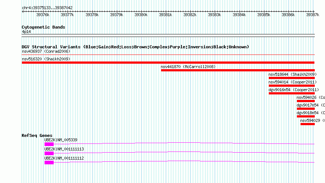The width and height of the screenshot is (325, 183).
Task: Click the magenta exon block of UBE2K|NM_005339
Action: tap(49, 144)
